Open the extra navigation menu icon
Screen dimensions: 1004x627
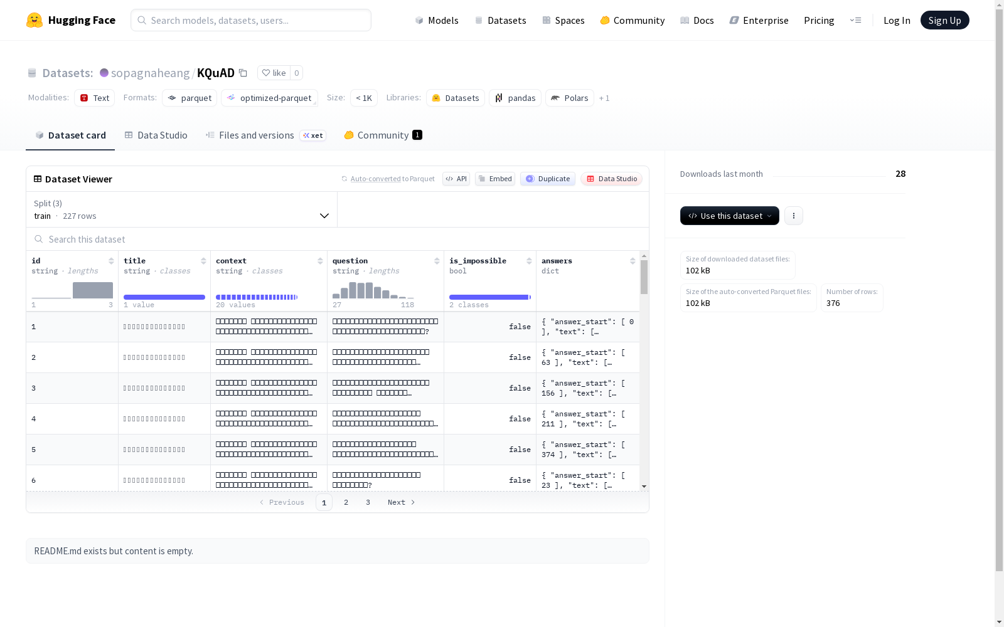(855, 20)
